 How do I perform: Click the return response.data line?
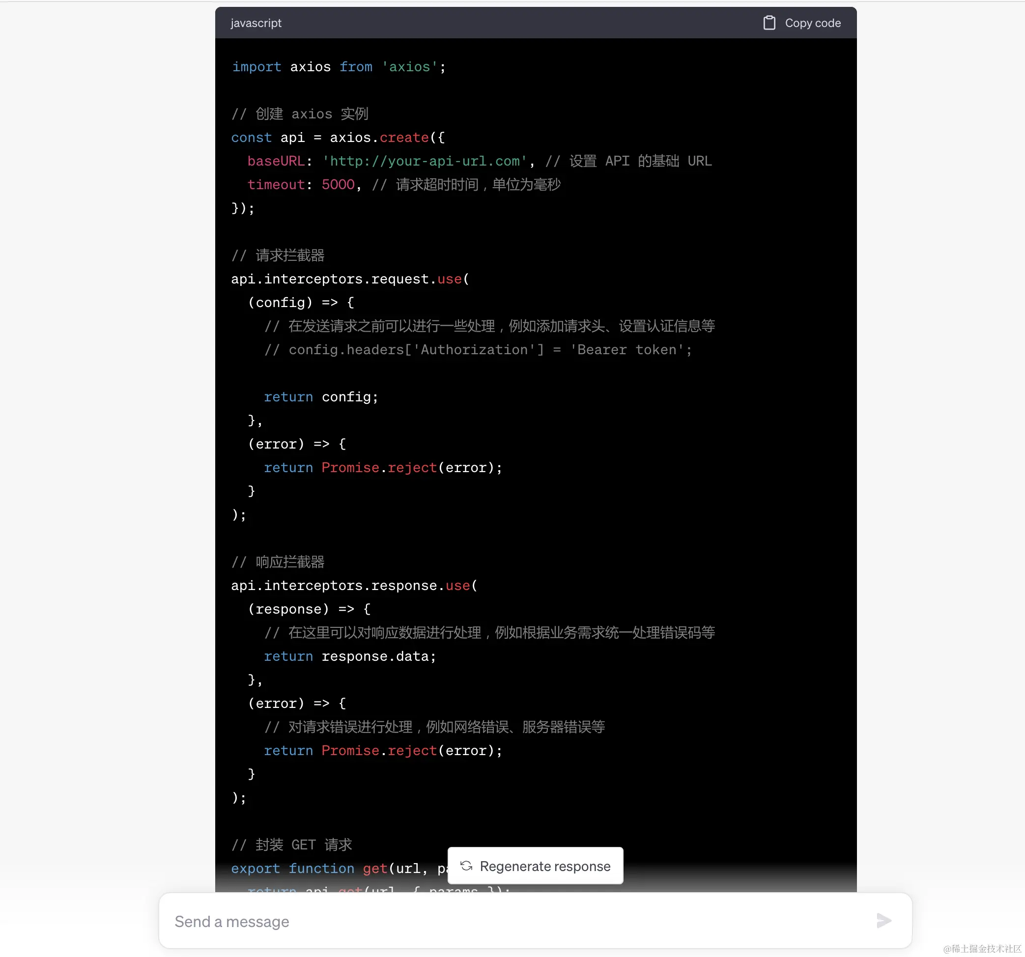(x=349, y=656)
